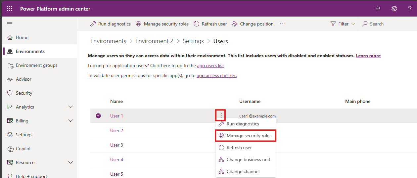Click the Refresh user circular arrow in the toolbar
Image resolution: width=417 pixels, height=178 pixels.
[197, 24]
